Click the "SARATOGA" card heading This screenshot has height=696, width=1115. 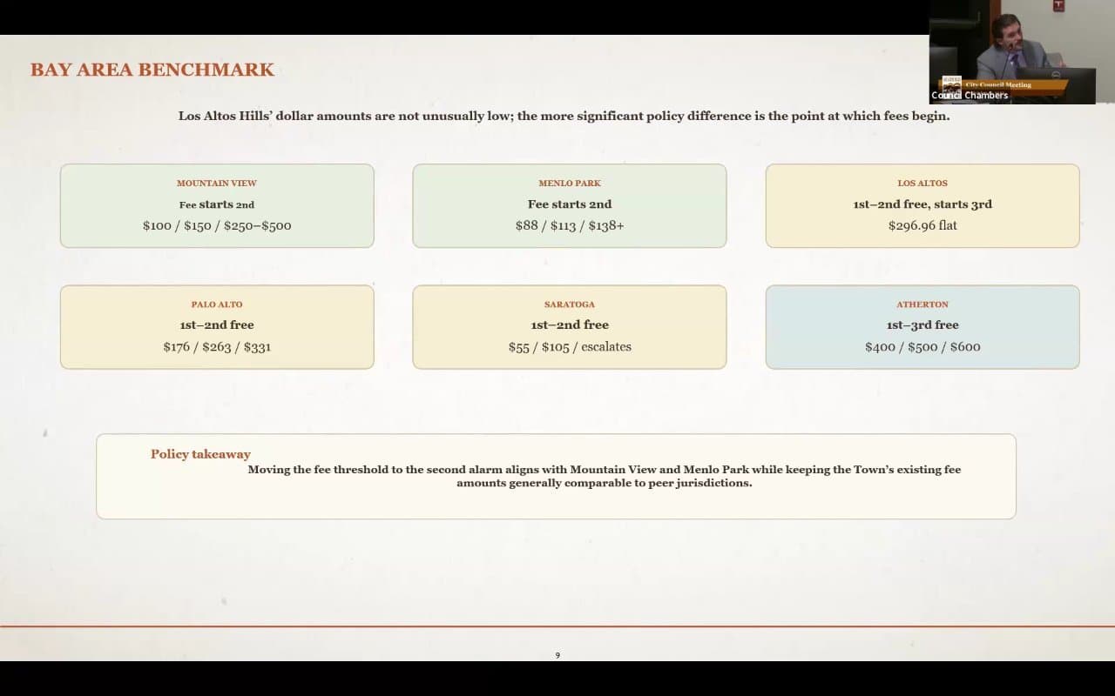click(570, 304)
